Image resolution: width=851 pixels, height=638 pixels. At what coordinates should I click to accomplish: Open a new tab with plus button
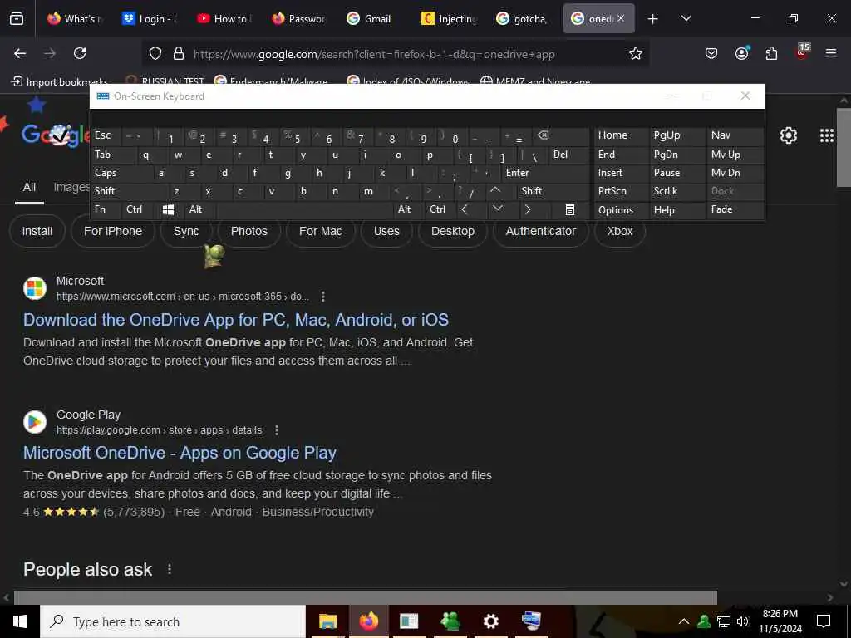[x=653, y=18]
